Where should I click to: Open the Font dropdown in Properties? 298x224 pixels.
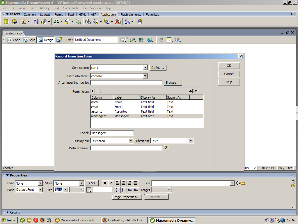[x=40, y=190]
